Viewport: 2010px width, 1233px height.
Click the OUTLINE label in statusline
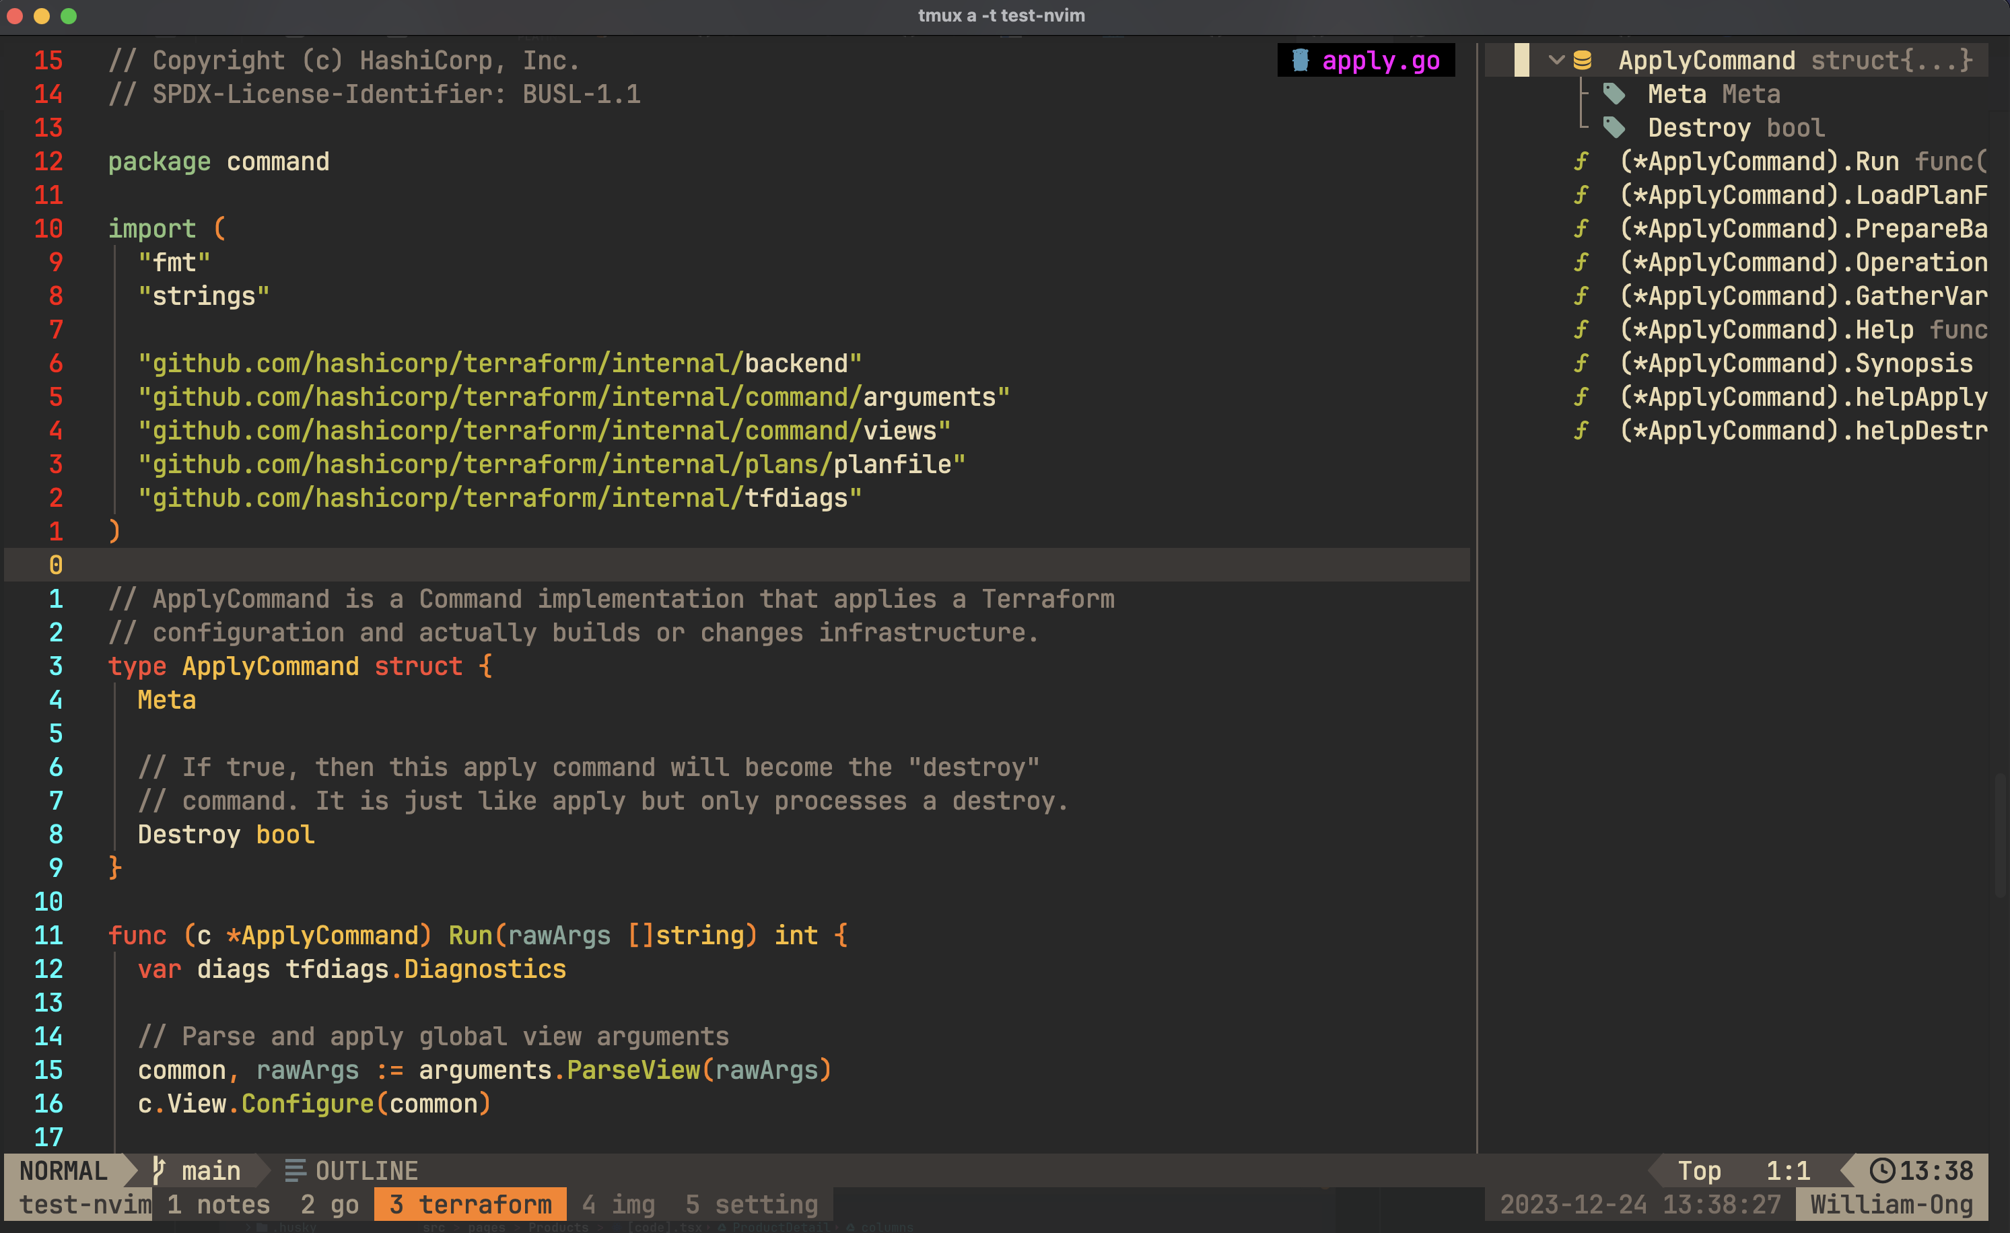click(x=366, y=1171)
